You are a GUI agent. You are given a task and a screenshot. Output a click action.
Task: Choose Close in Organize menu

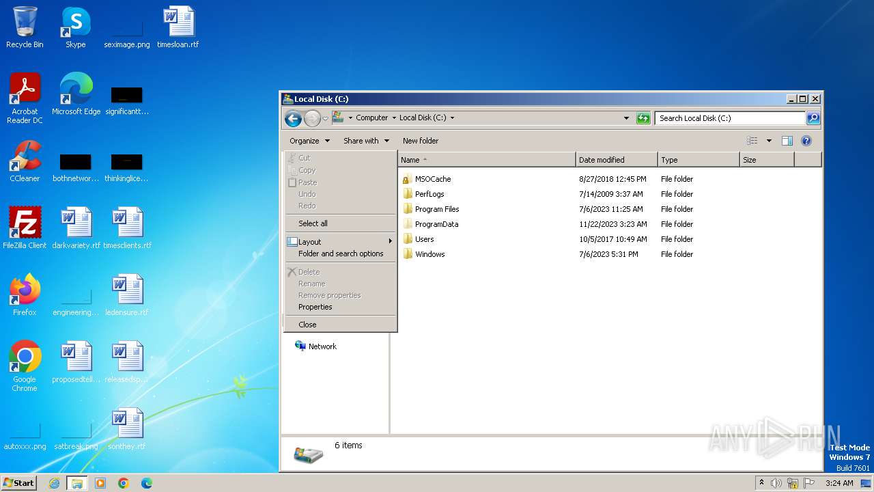click(x=340, y=325)
